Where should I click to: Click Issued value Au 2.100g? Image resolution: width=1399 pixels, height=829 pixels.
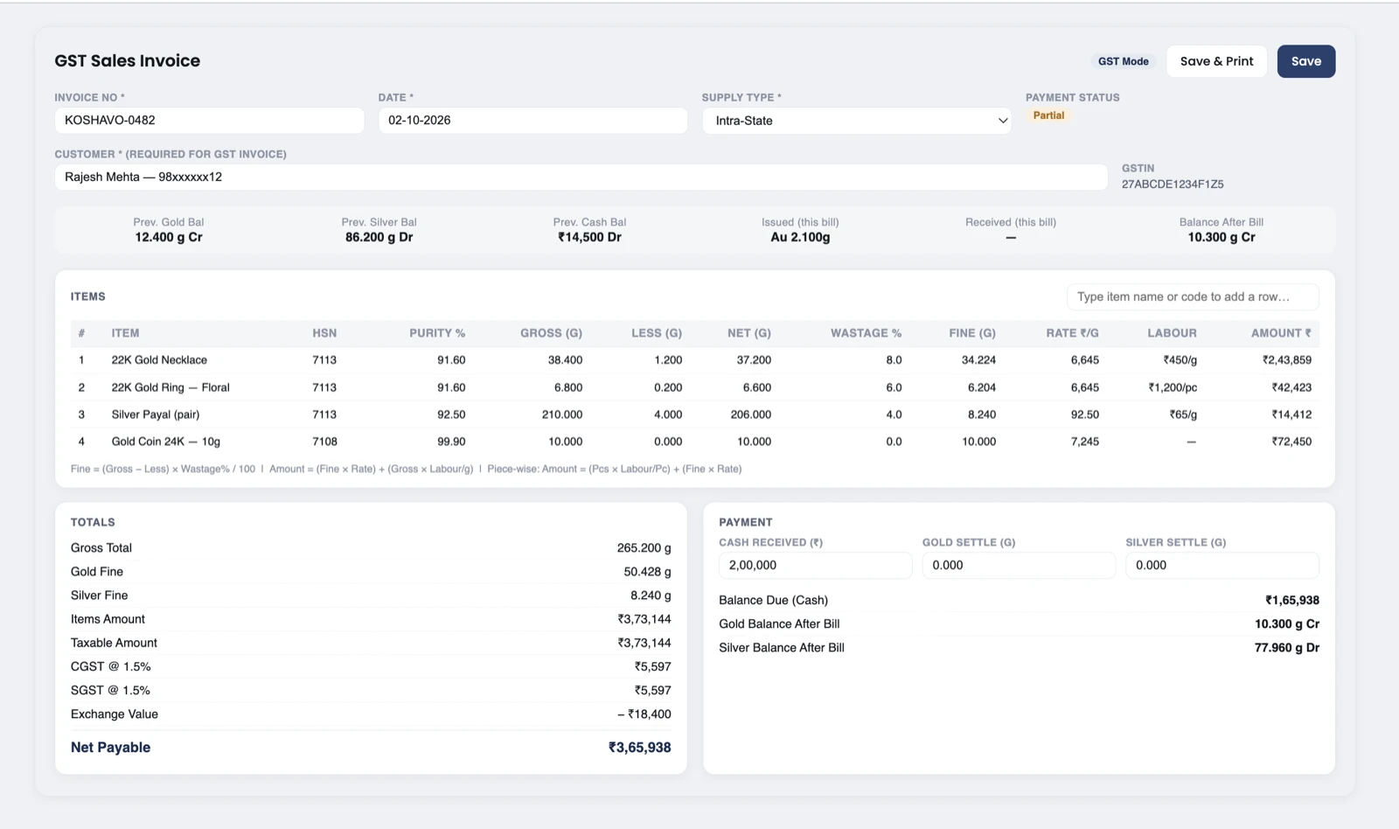point(800,237)
